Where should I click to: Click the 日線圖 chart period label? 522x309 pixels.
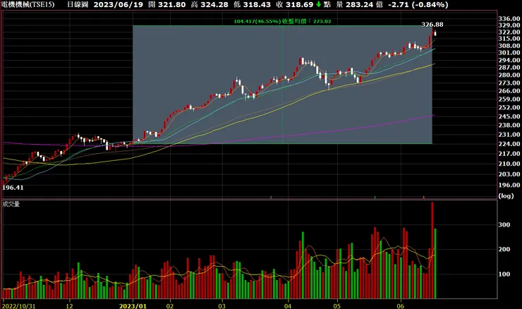click(78, 5)
